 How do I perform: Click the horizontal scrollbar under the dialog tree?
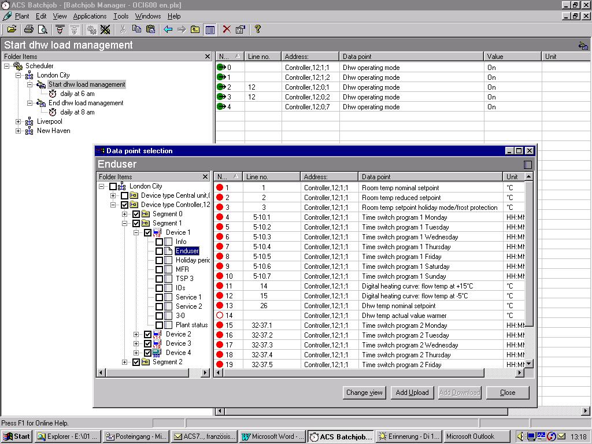[x=147, y=373]
